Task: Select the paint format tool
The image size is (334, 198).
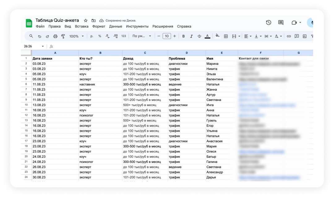Action: coord(63,36)
